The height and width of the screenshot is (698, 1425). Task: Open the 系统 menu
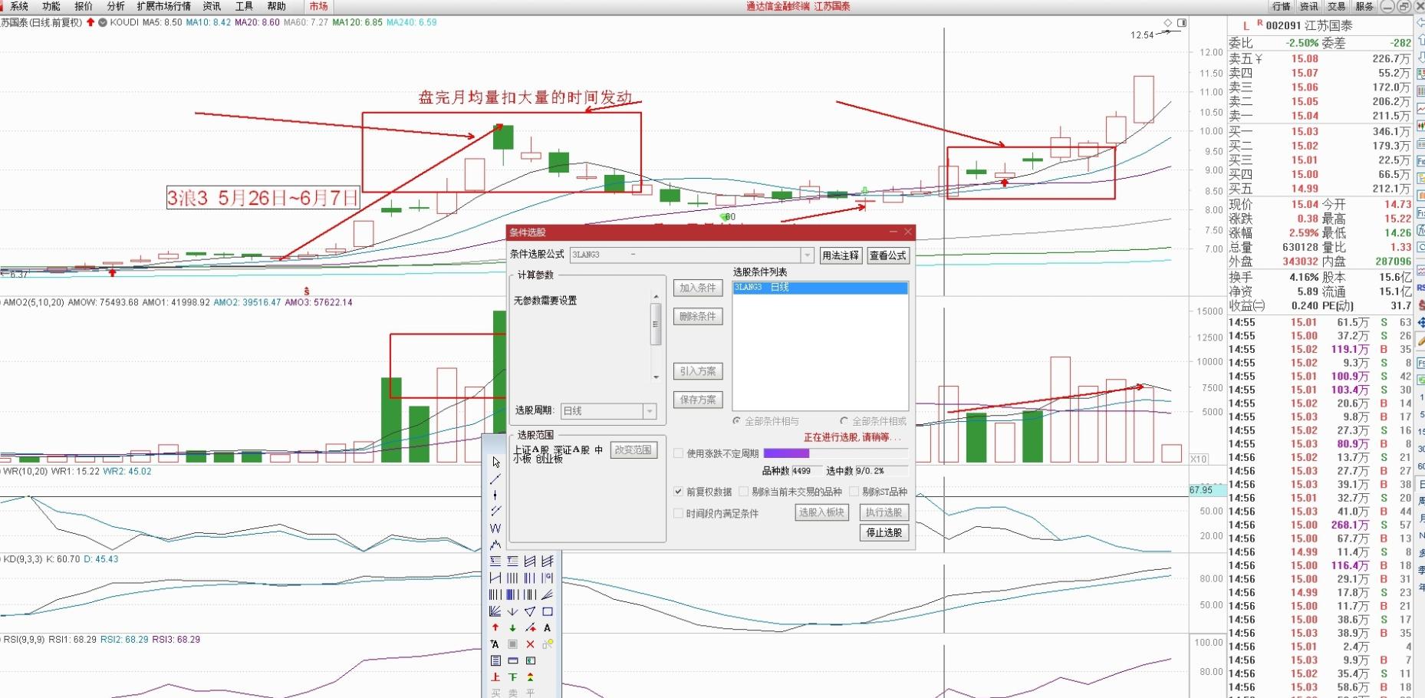(19, 6)
